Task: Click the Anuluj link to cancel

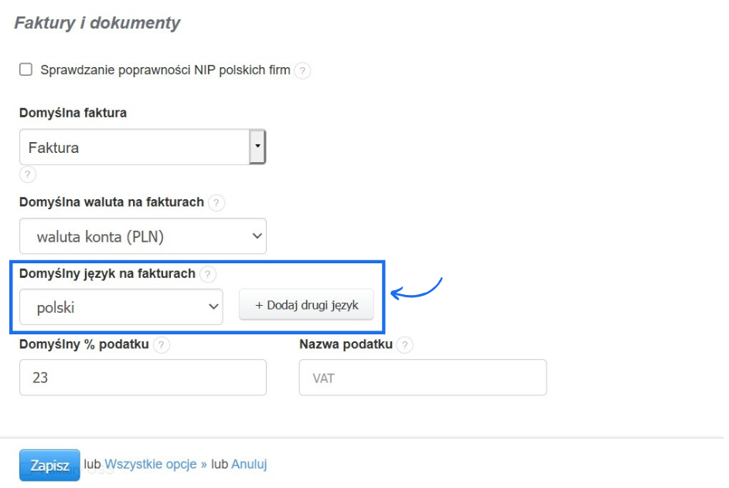Action: coord(249,464)
